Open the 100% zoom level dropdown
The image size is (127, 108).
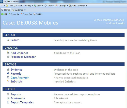[x=40, y=14]
